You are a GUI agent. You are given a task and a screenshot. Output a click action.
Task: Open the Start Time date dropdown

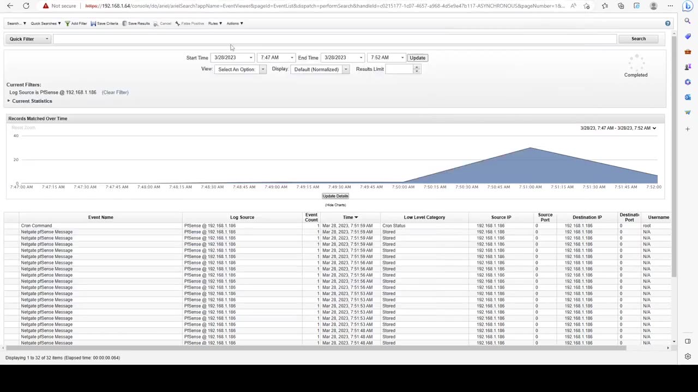click(251, 58)
